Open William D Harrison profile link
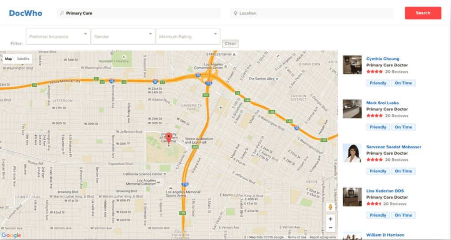This screenshot has height=240, width=451. (385, 235)
